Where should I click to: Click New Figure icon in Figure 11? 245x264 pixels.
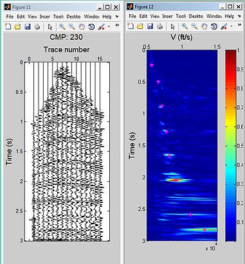(8, 27)
